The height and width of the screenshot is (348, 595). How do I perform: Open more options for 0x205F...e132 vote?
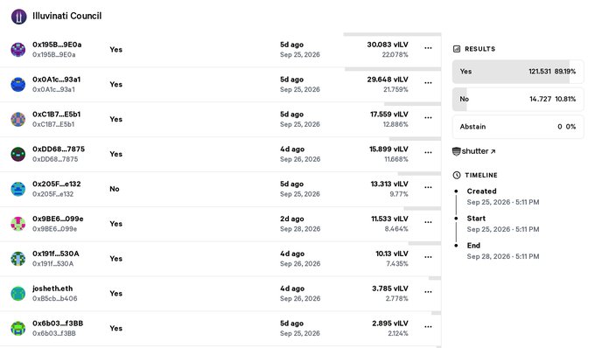(x=428, y=188)
